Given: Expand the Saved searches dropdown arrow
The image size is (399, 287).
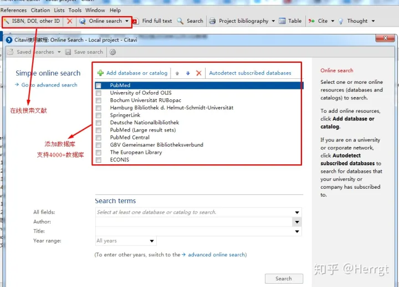Looking at the screenshot, I should [x=59, y=52].
